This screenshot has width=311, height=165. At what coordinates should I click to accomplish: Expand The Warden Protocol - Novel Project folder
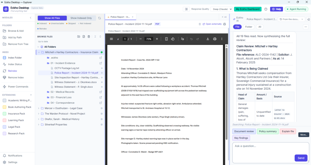[x=39, y=114]
